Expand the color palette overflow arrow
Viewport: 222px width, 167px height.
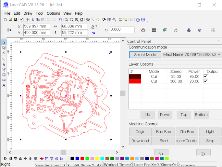click(x=171, y=160)
